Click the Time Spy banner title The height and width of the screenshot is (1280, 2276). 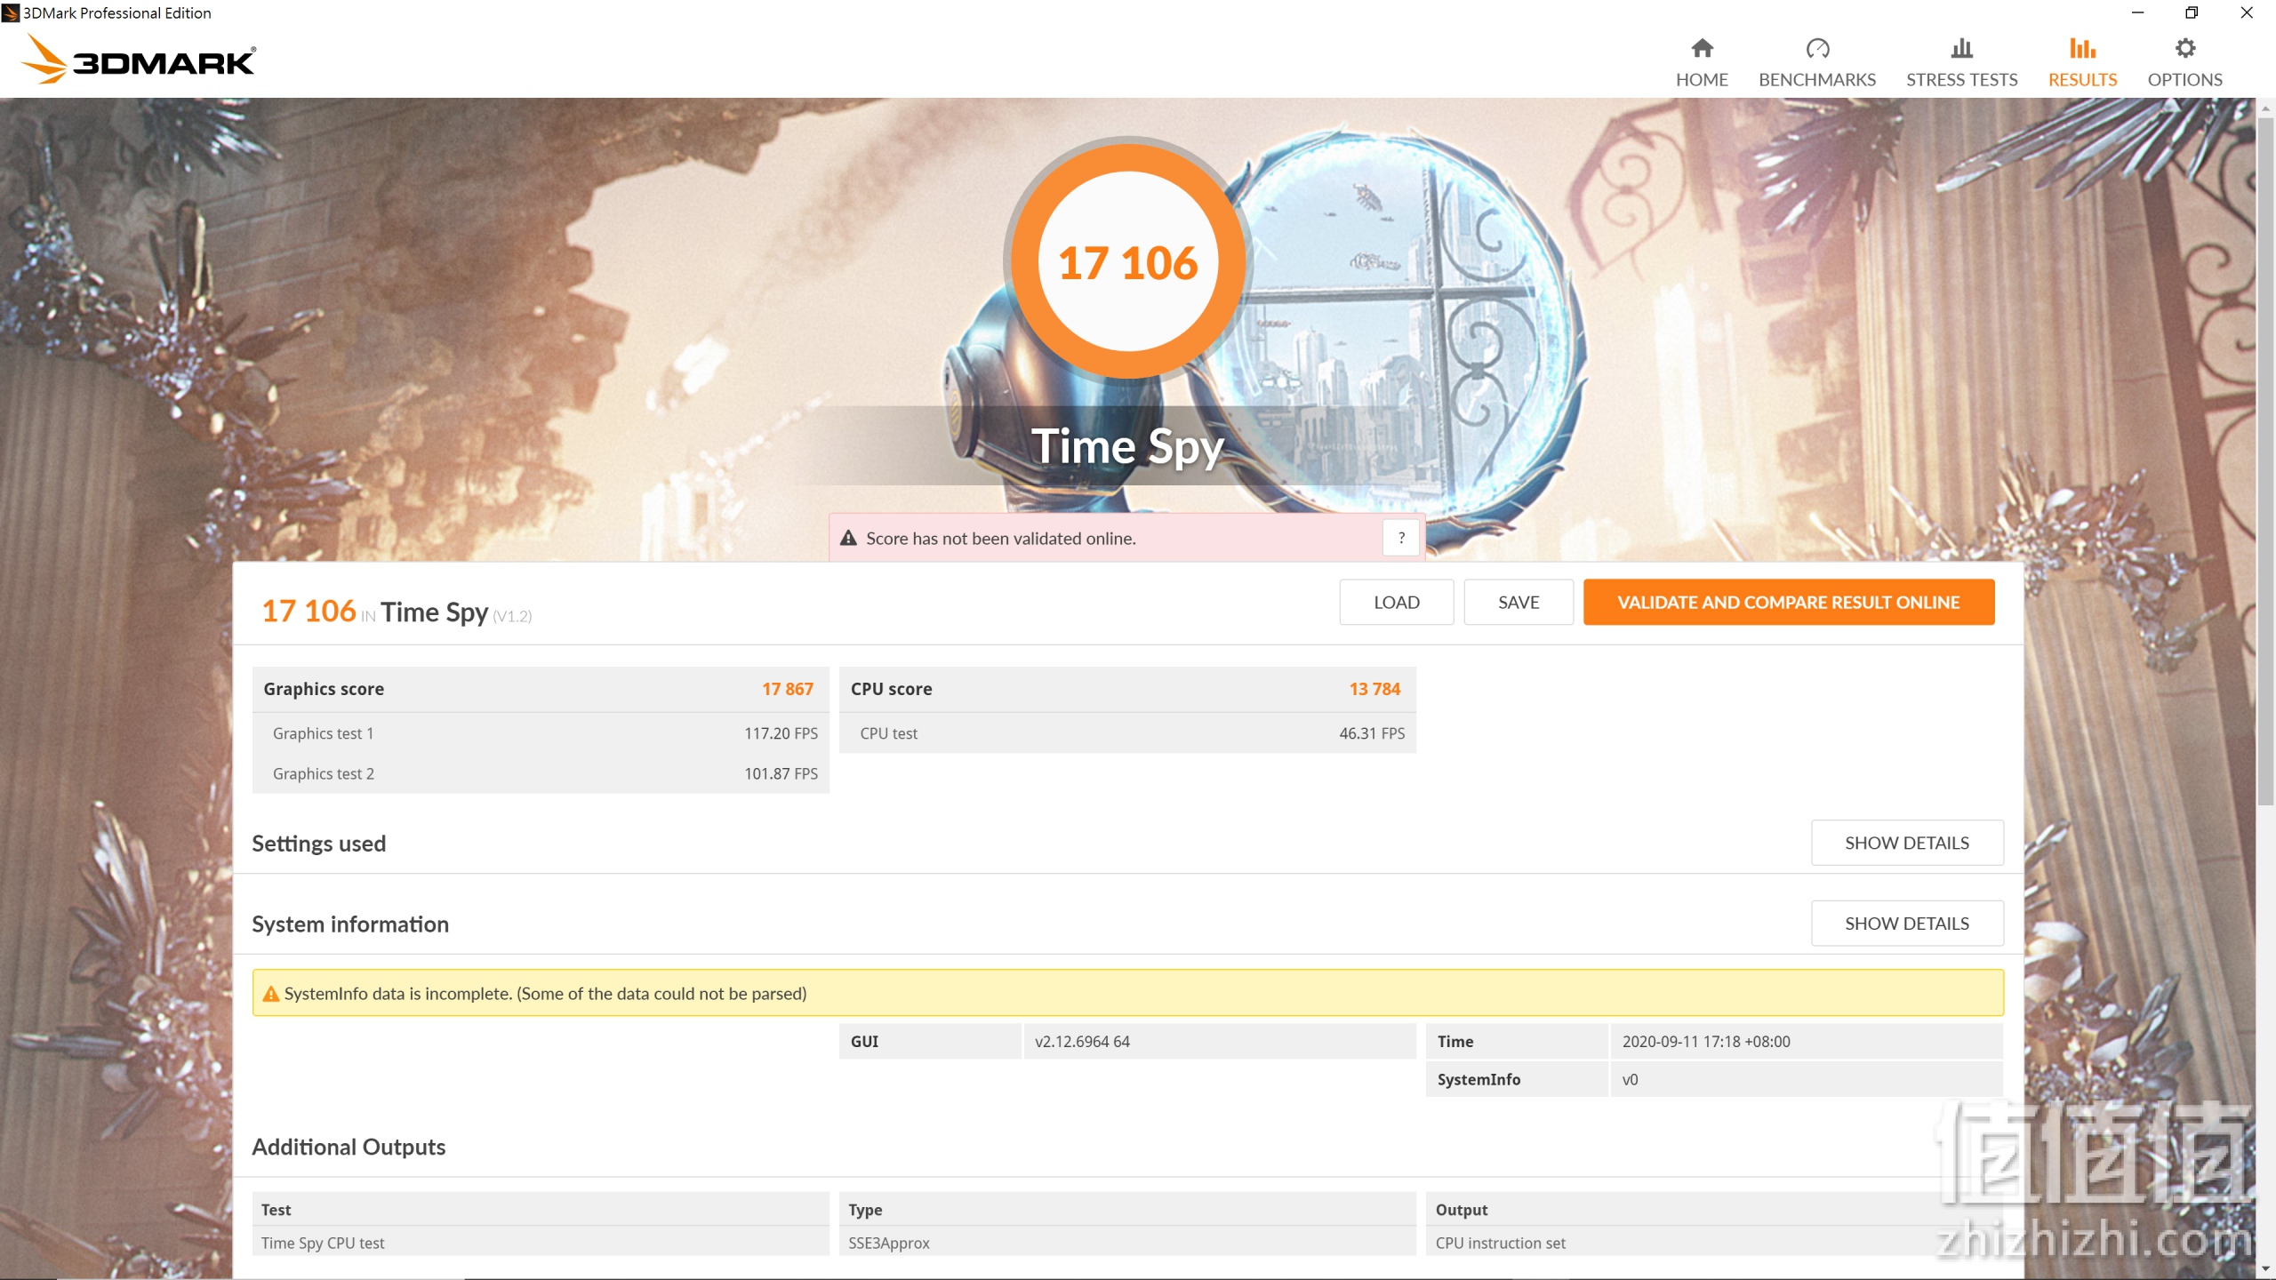tap(1127, 445)
